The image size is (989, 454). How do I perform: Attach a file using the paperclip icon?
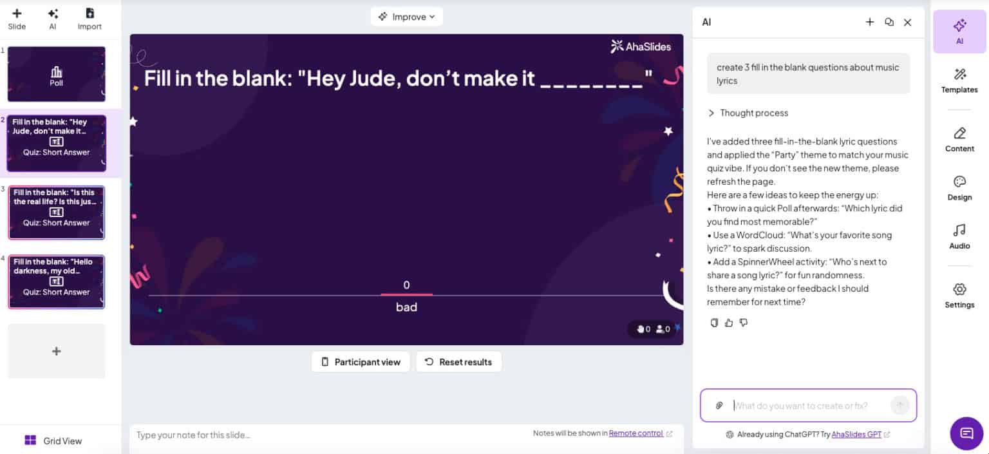(719, 406)
